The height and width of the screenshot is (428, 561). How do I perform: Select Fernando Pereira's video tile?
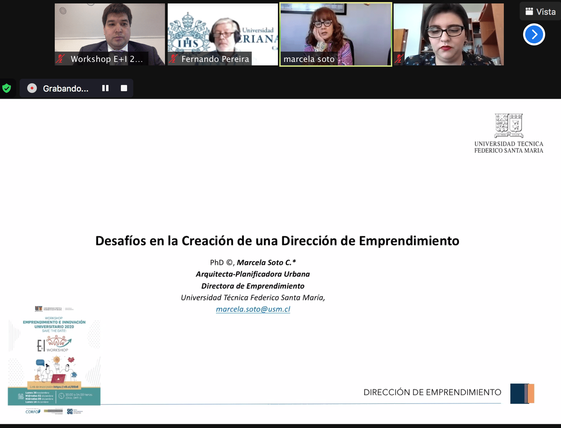[222, 31]
